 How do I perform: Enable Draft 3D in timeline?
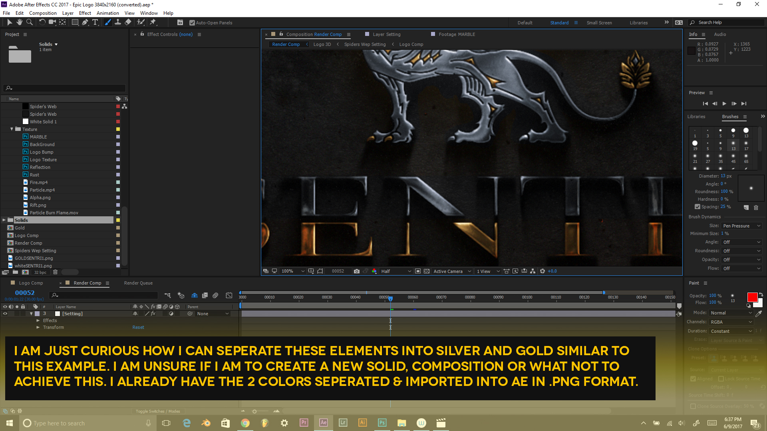tap(181, 295)
